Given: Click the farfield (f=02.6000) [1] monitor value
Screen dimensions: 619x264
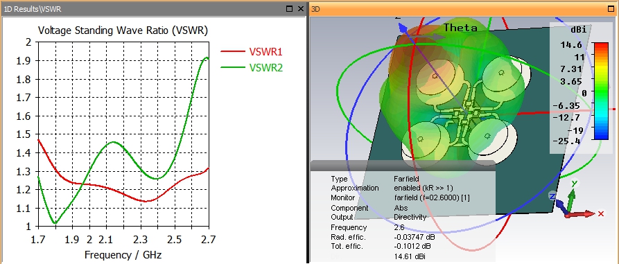Looking at the screenshot, I should (x=432, y=197).
